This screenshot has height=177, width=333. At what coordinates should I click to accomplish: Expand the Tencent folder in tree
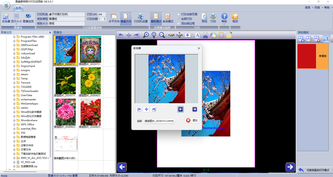click(x=14, y=83)
